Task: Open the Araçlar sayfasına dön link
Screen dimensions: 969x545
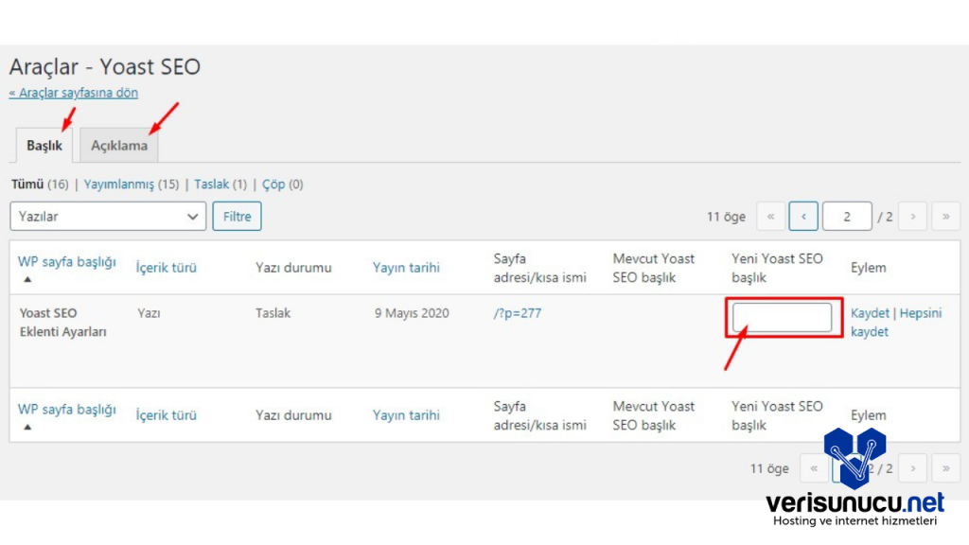Action: click(x=74, y=93)
